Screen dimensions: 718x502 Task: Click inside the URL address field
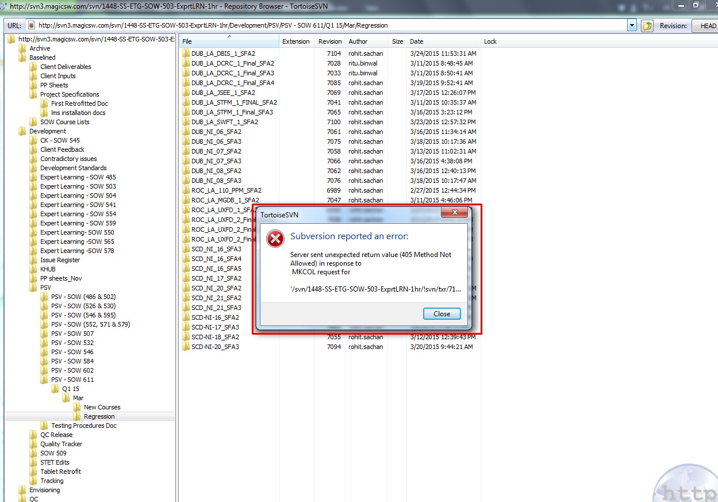tap(328, 25)
